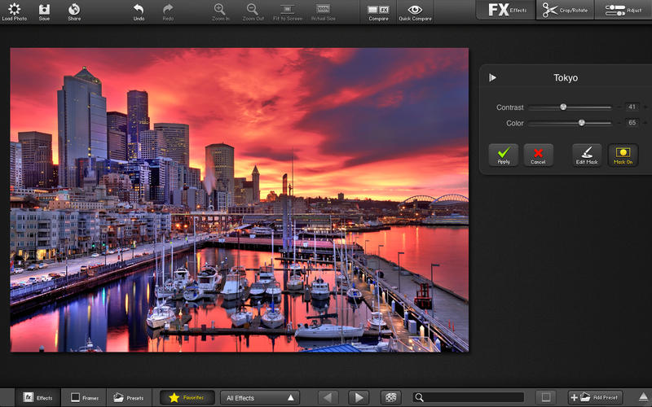Save the photo with the Save icon
Screen dimensions: 652x407
click(44, 9)
